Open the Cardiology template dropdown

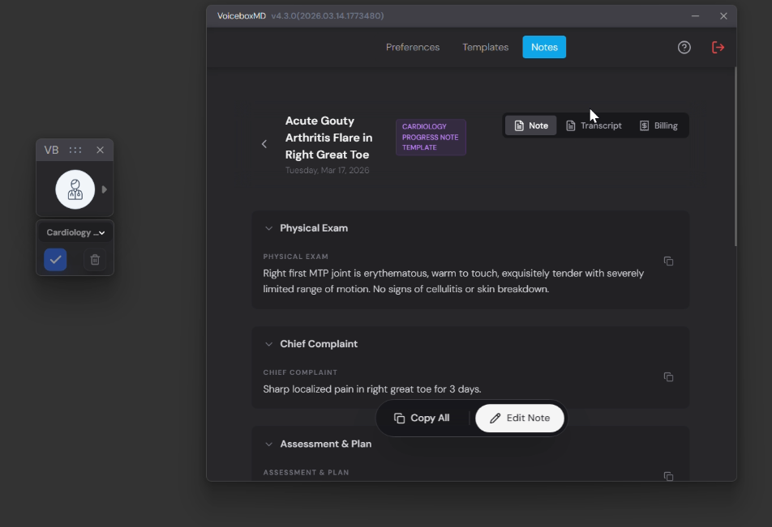point(75,232)
